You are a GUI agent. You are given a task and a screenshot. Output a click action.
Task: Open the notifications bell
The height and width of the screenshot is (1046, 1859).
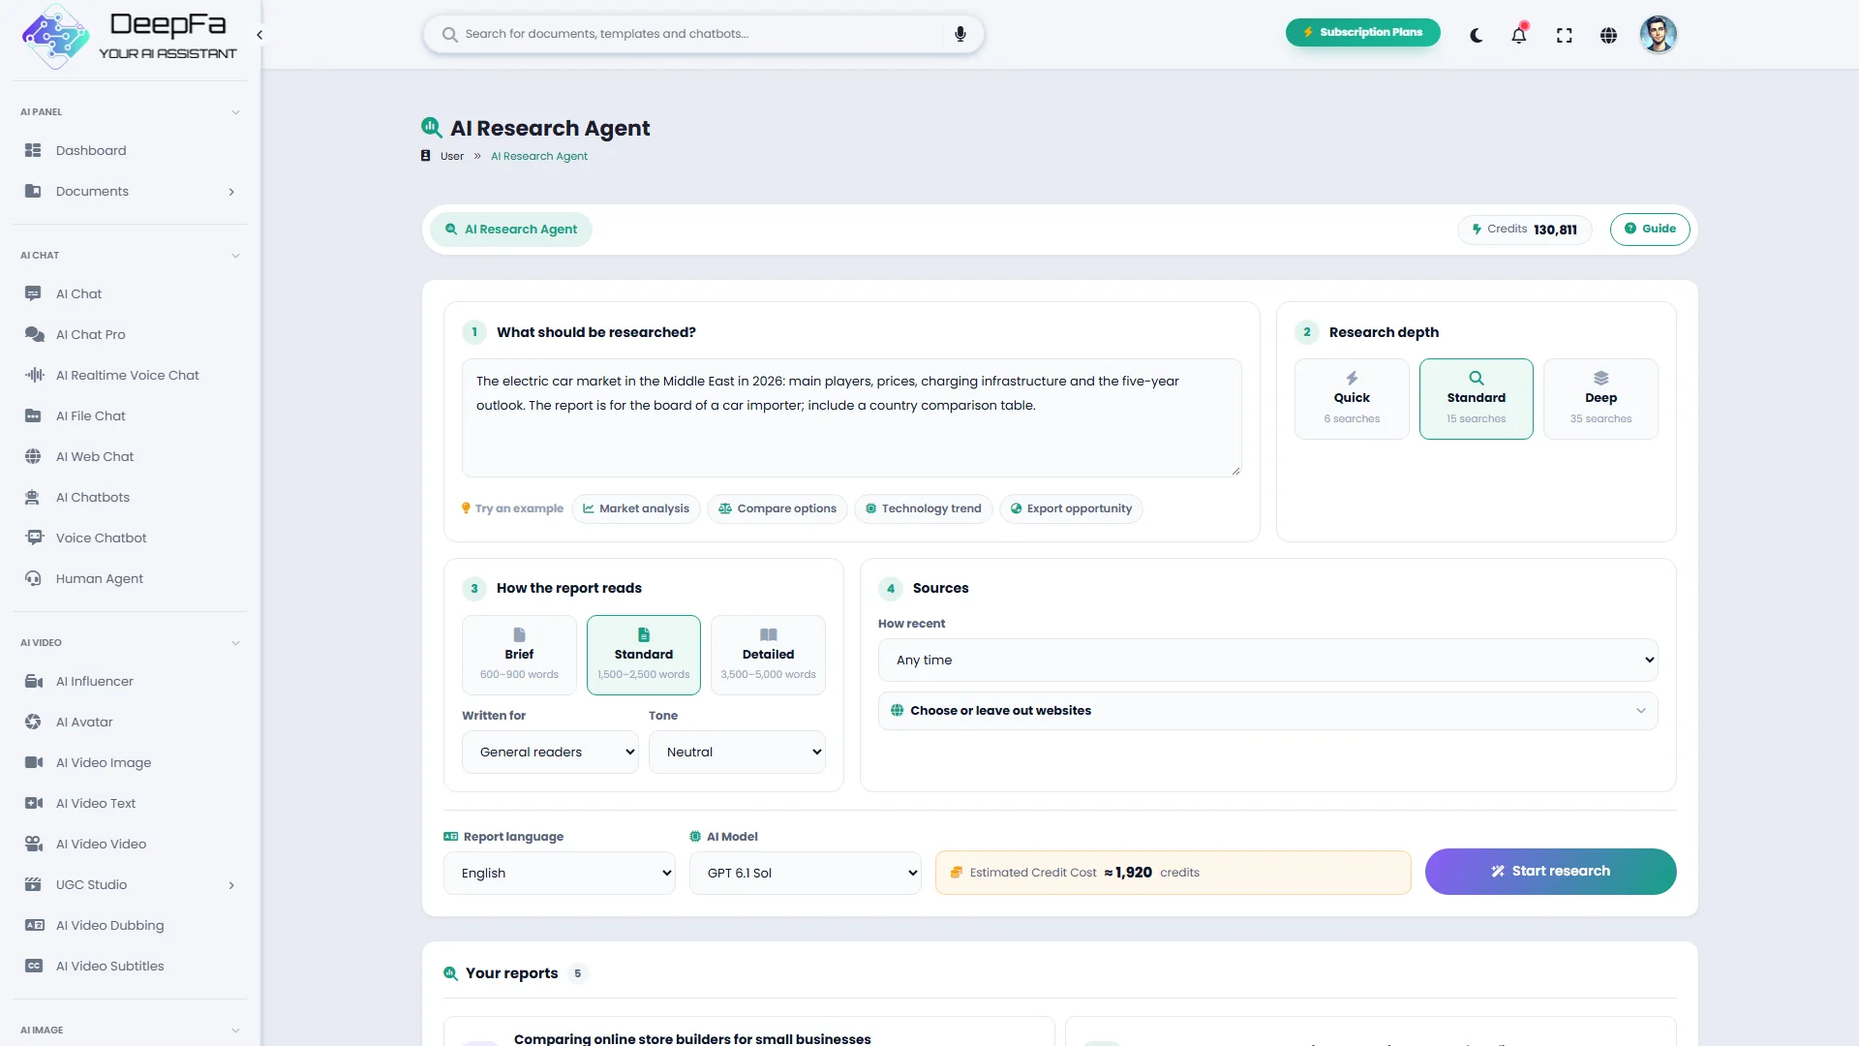pos(1519,36)
